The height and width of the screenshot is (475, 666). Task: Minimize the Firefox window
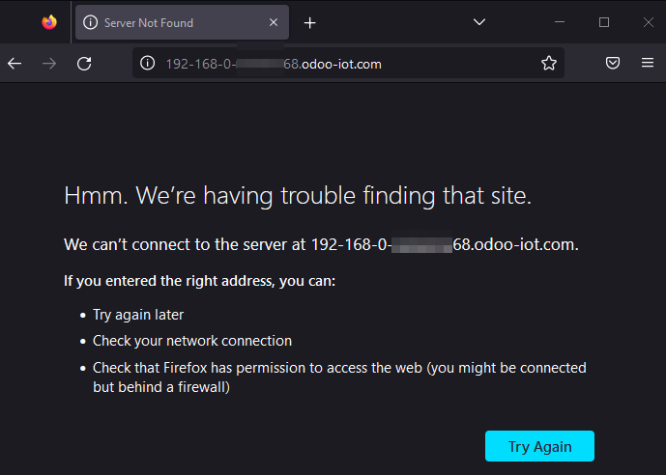tap(560, 22)
